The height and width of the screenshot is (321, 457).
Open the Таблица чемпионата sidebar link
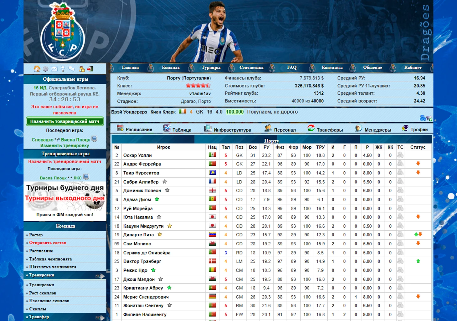coord(50,259)
